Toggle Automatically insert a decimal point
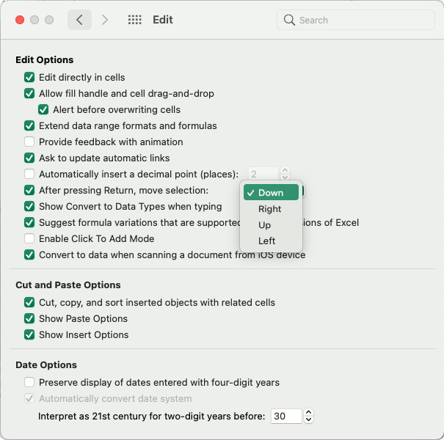Viewport: 444px width, 440px height. (29, 175)
